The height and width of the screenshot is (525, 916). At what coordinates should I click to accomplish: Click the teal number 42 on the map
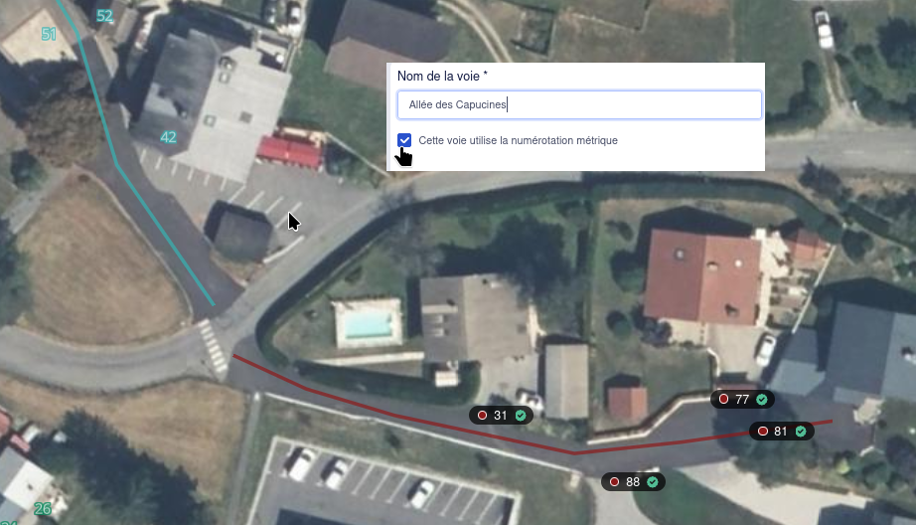[168, 137]
